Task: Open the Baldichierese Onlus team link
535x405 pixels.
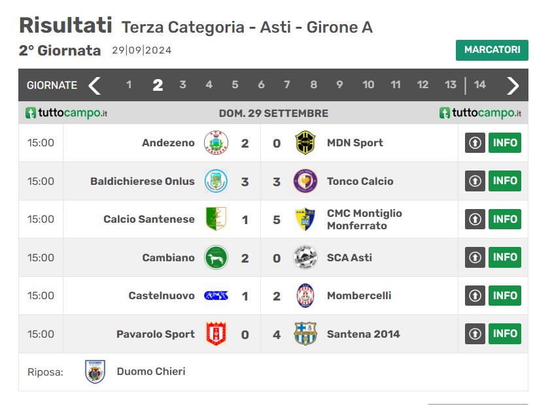Action: pos(143,181)
